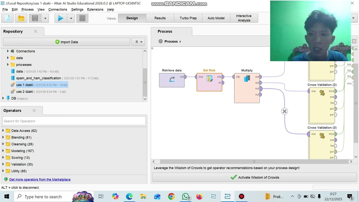Expand the Utility operators folder
Viewport: 359px width, 202px height.
3,171
